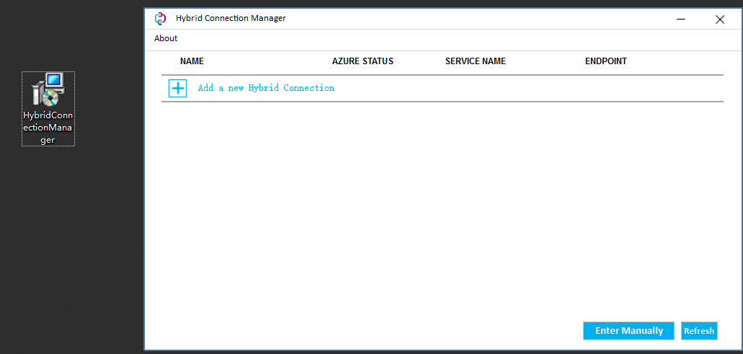The width and height of the screenshot is (743, 354).
Task: Close the Hybrid Connection Manager window
Action: point(719,19)
